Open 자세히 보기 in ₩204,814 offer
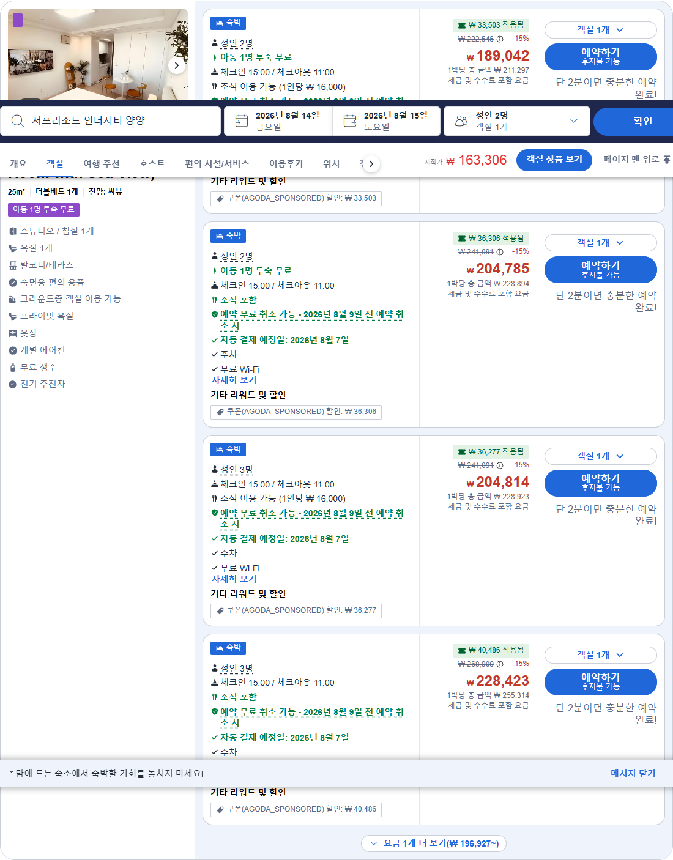The width and height of the screenshot is (673, 860). pyautogui.click(x=234, y=579)
